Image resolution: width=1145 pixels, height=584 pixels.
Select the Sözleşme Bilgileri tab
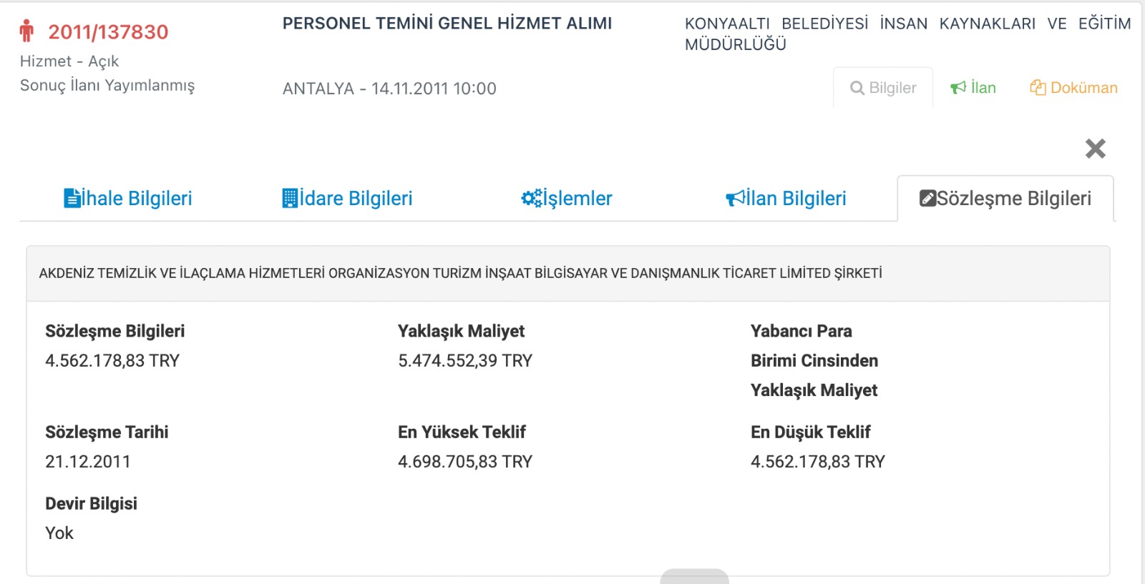(1005, 198)
